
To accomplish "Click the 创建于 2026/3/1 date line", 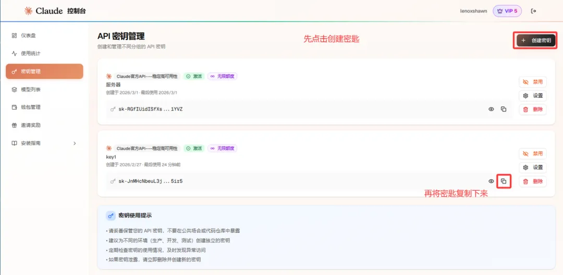I will (x=141, y=93).
